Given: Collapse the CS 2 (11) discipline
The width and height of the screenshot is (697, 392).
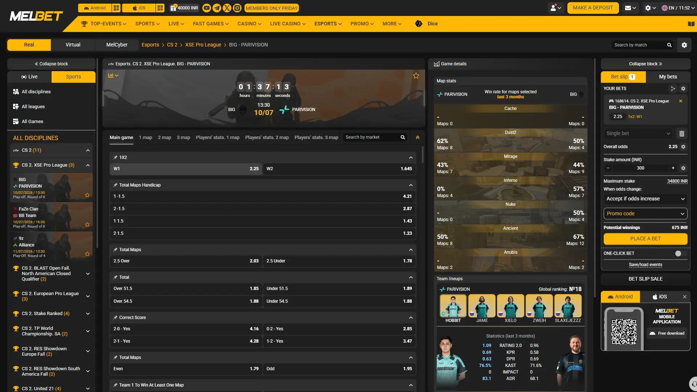Looking at the screenshot, I should (x=88, y=150).
